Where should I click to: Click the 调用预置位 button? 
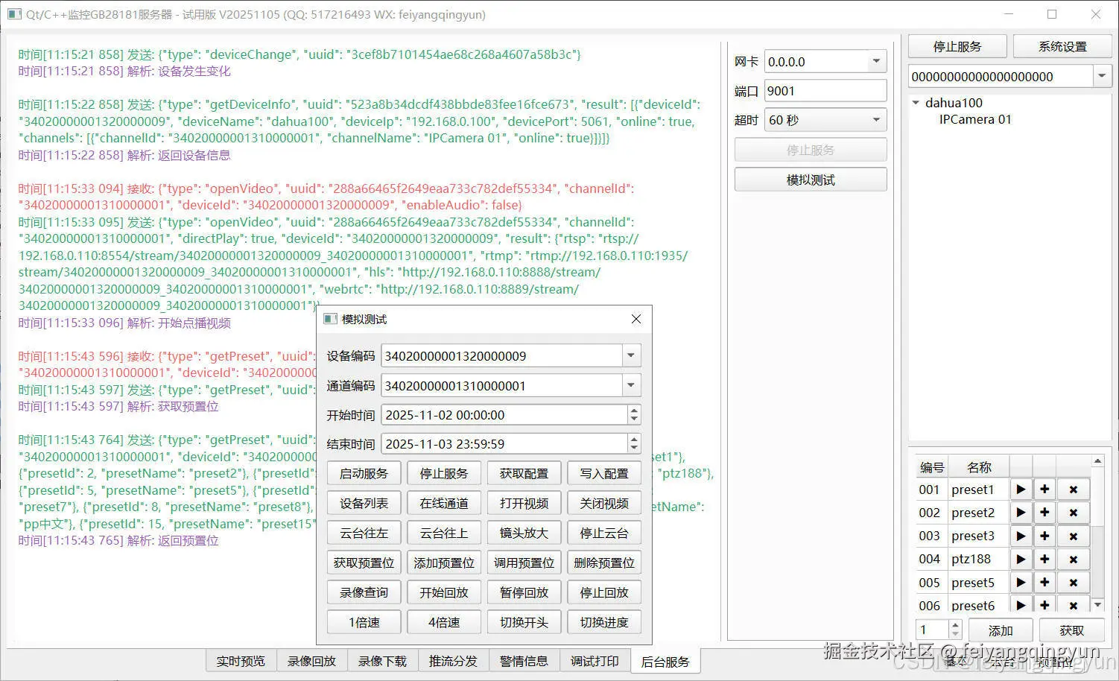pos(524,563)
